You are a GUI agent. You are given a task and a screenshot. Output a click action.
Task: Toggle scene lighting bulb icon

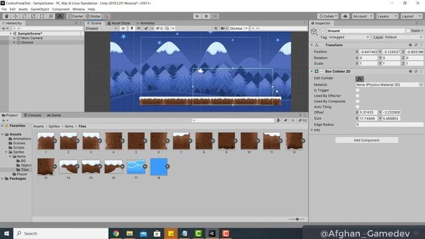(132, 29)
